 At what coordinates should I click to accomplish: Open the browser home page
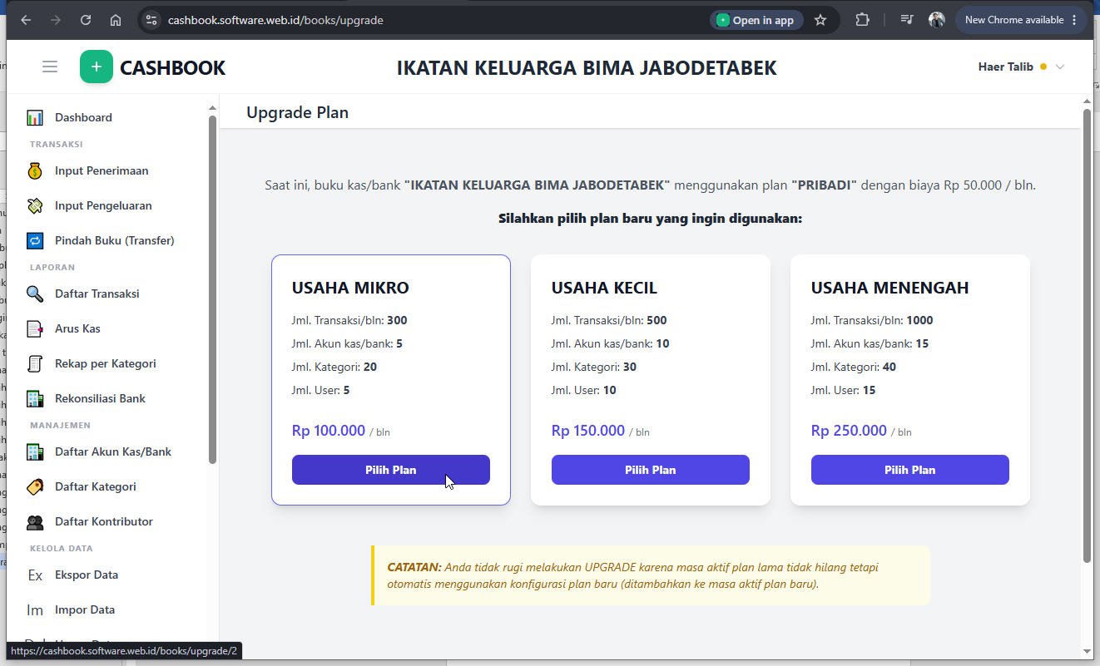(116, 20)
